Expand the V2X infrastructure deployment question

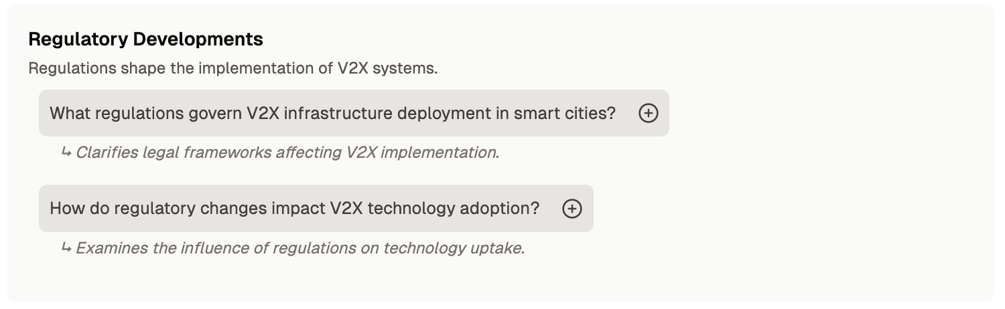coord(354,113)
